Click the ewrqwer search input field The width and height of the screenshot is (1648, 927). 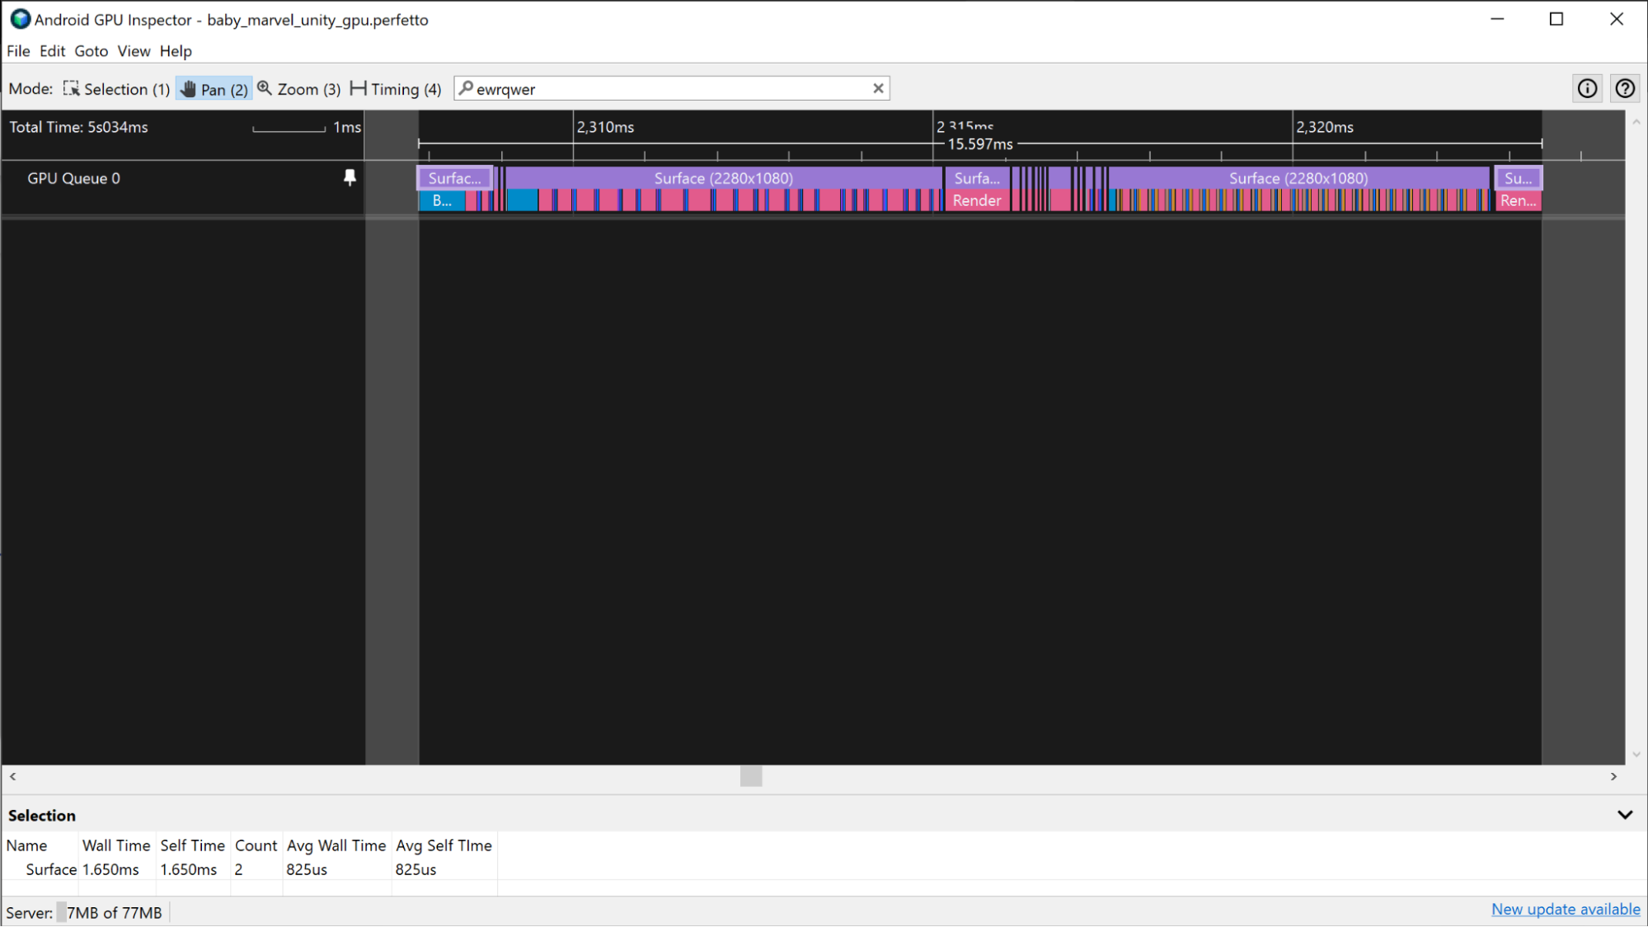(670, 88)
